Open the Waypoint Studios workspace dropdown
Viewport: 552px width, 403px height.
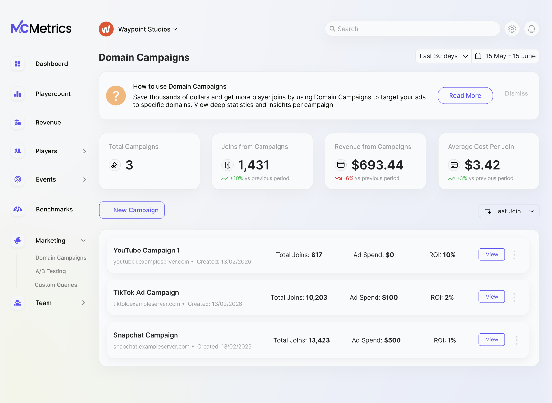coord(148,29)
